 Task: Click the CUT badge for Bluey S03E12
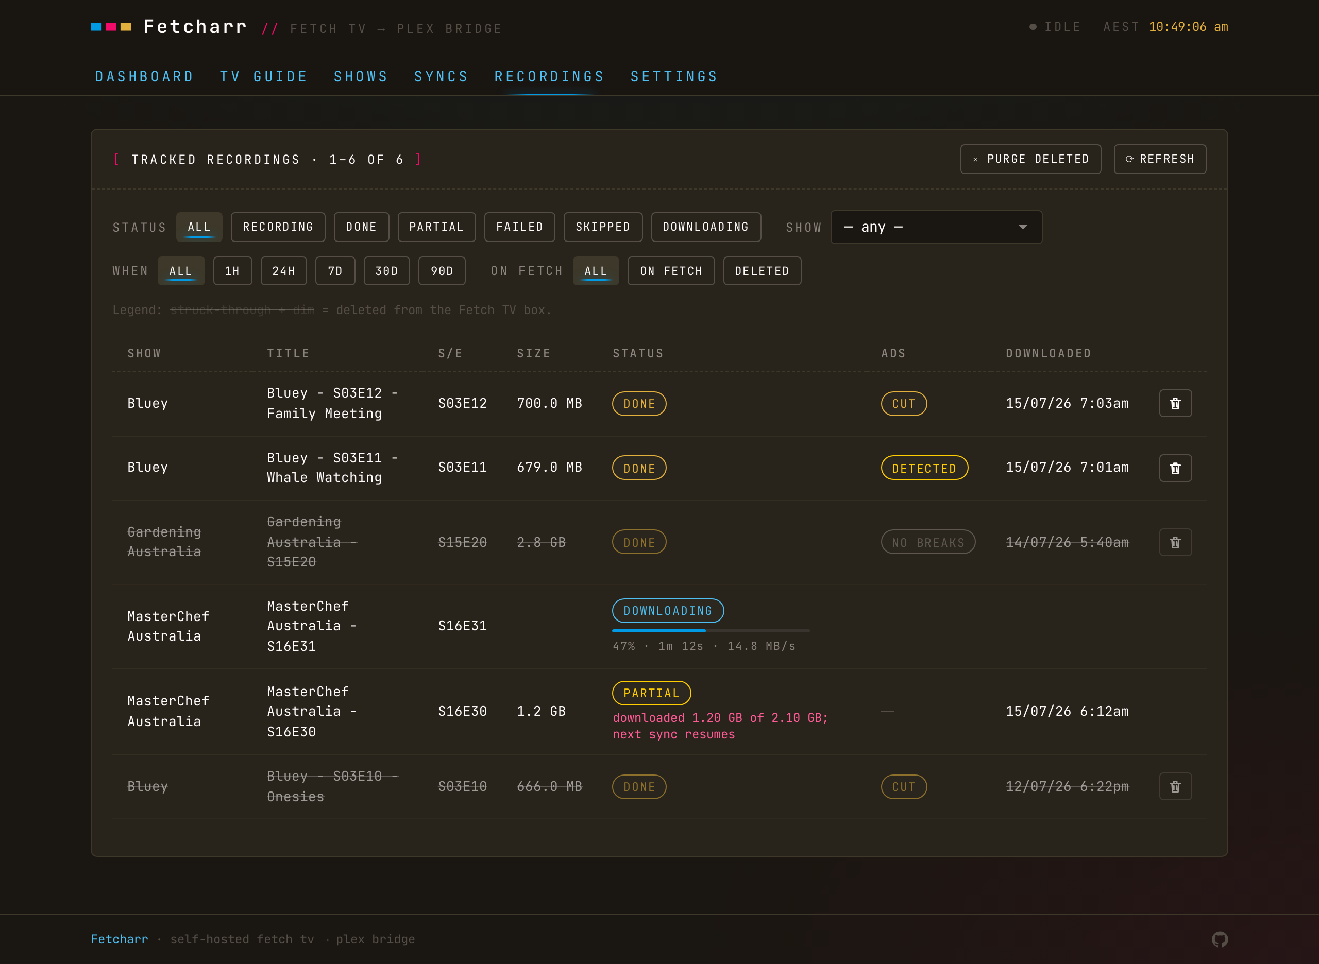pyautogui.click(x=904, y=403)
